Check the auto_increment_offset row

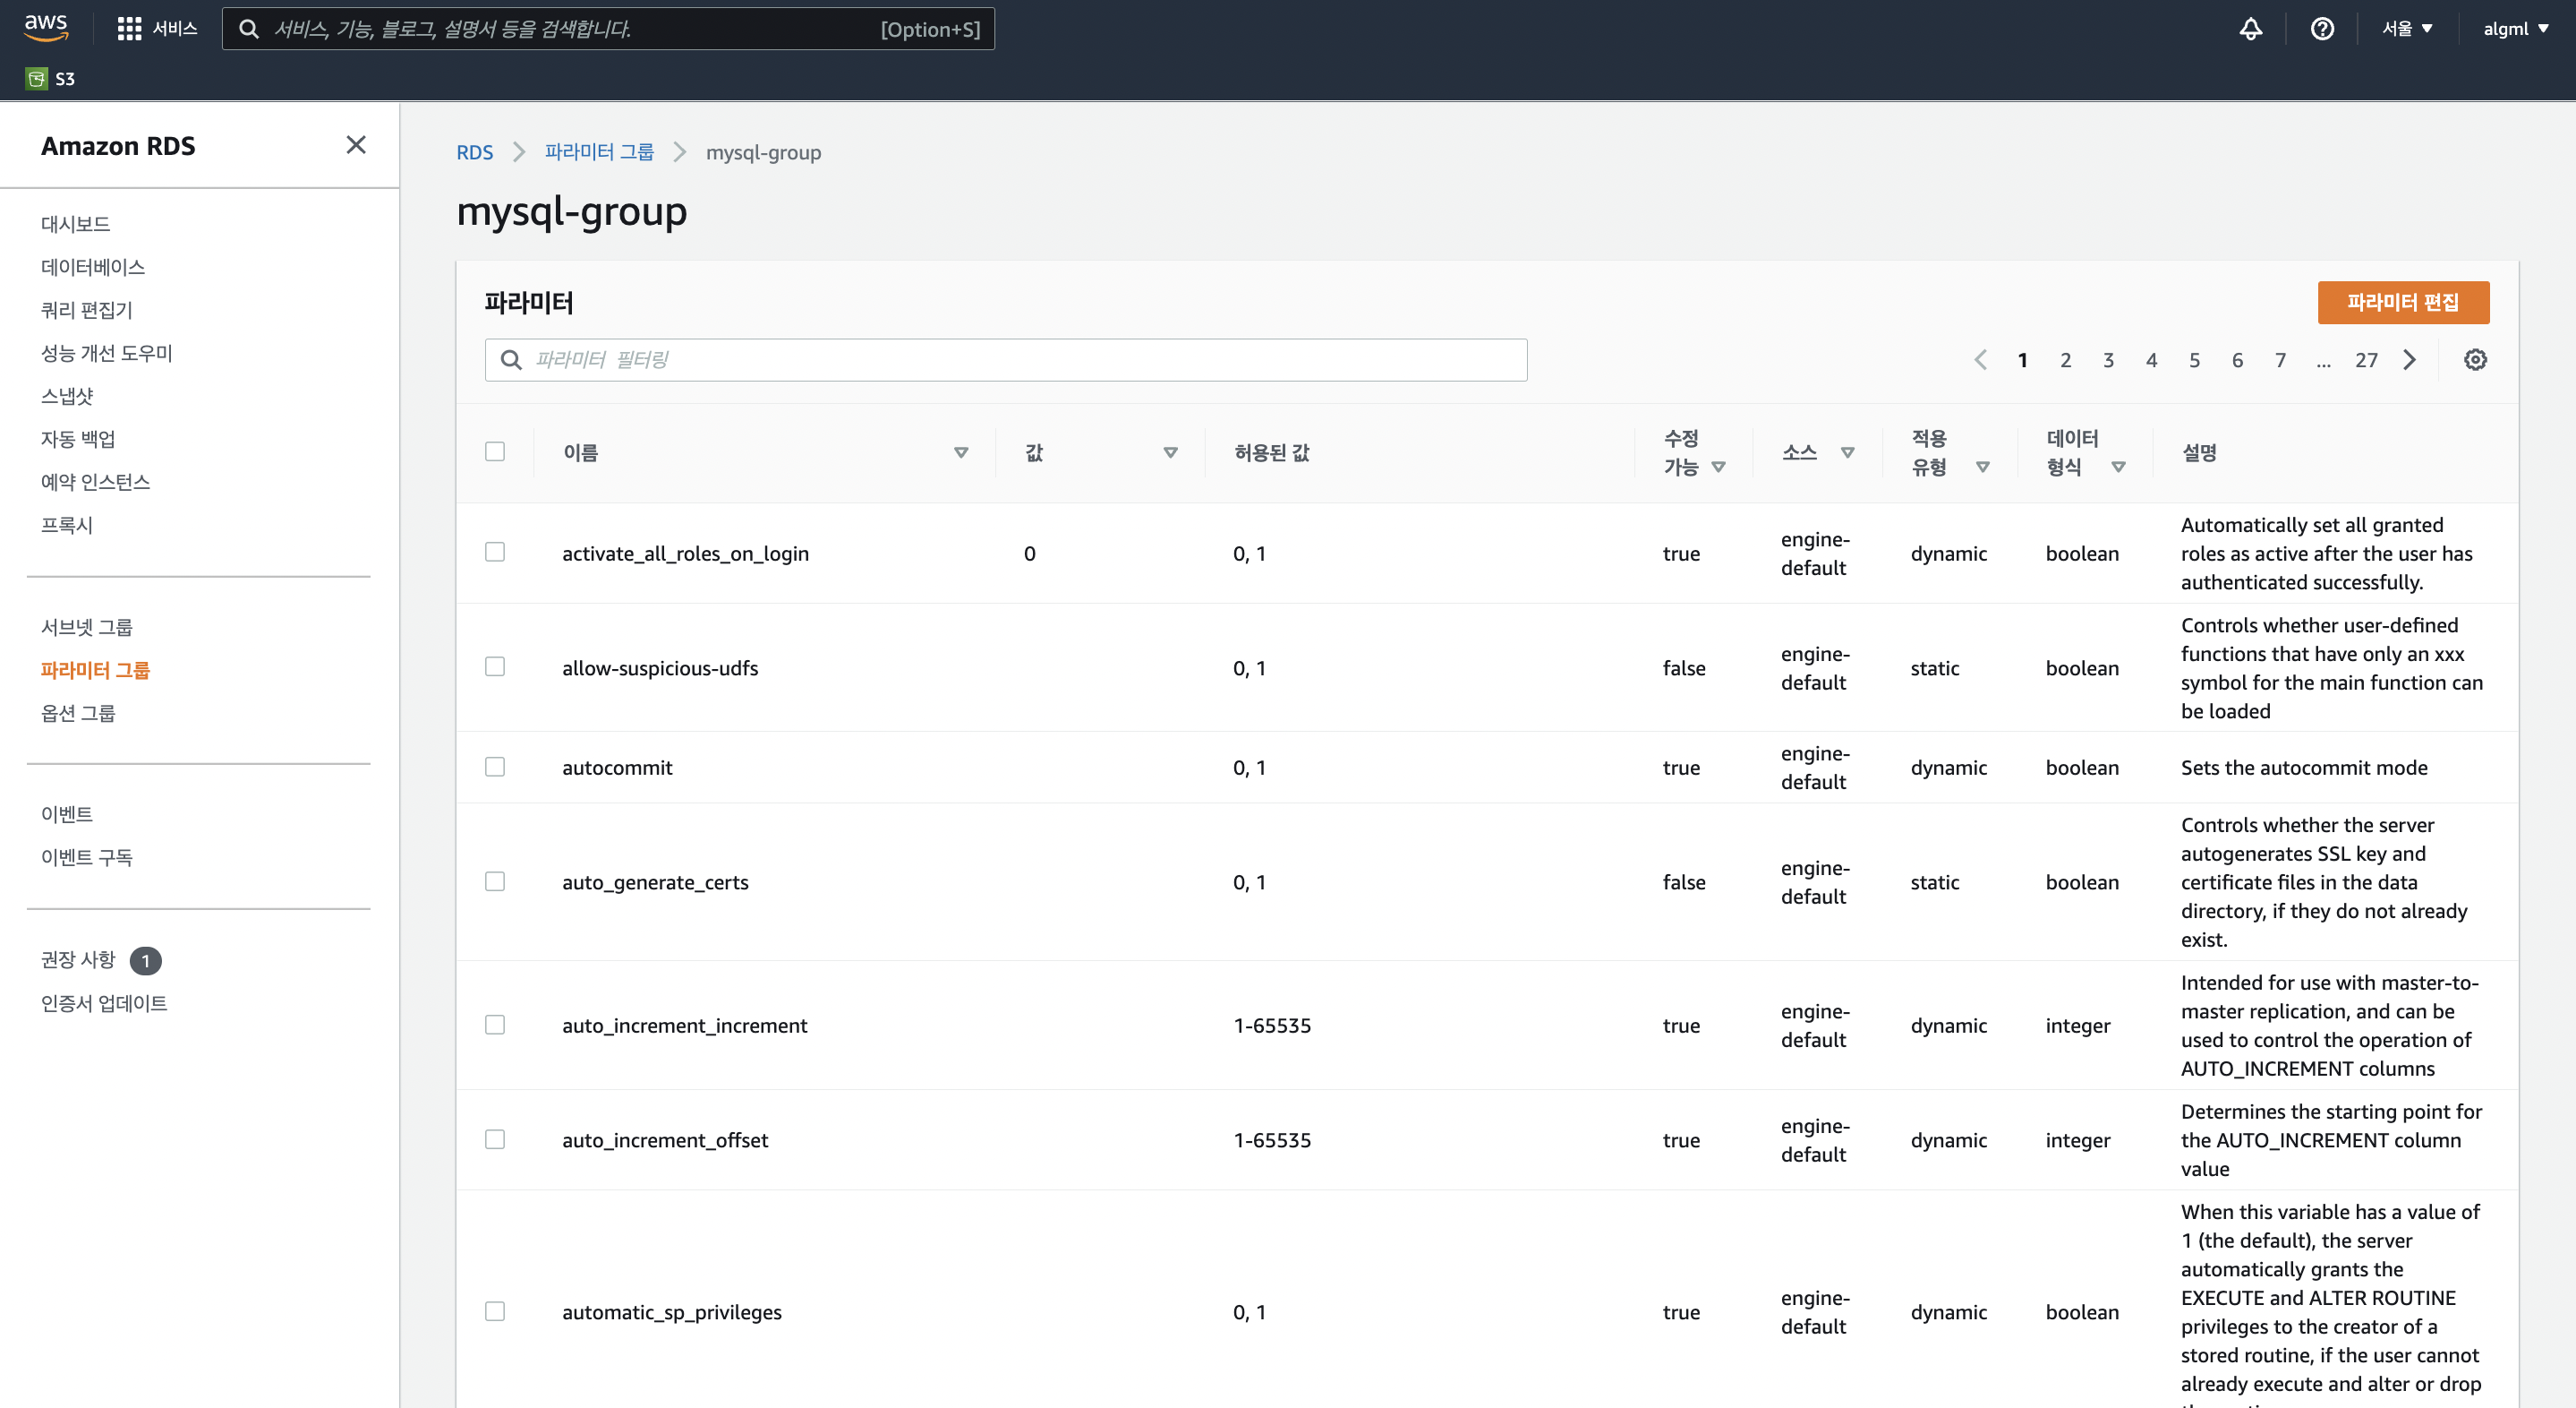(x=495, y=1138)
